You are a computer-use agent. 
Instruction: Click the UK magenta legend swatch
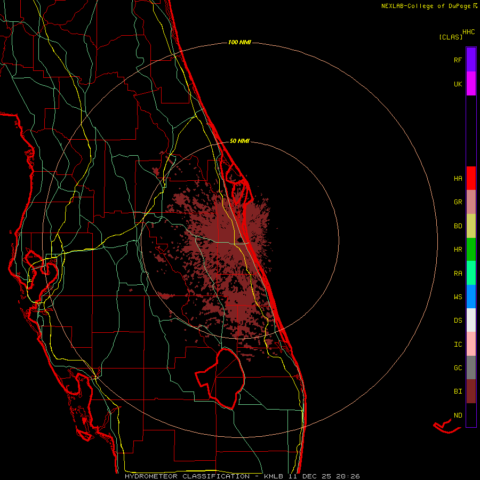471,83
